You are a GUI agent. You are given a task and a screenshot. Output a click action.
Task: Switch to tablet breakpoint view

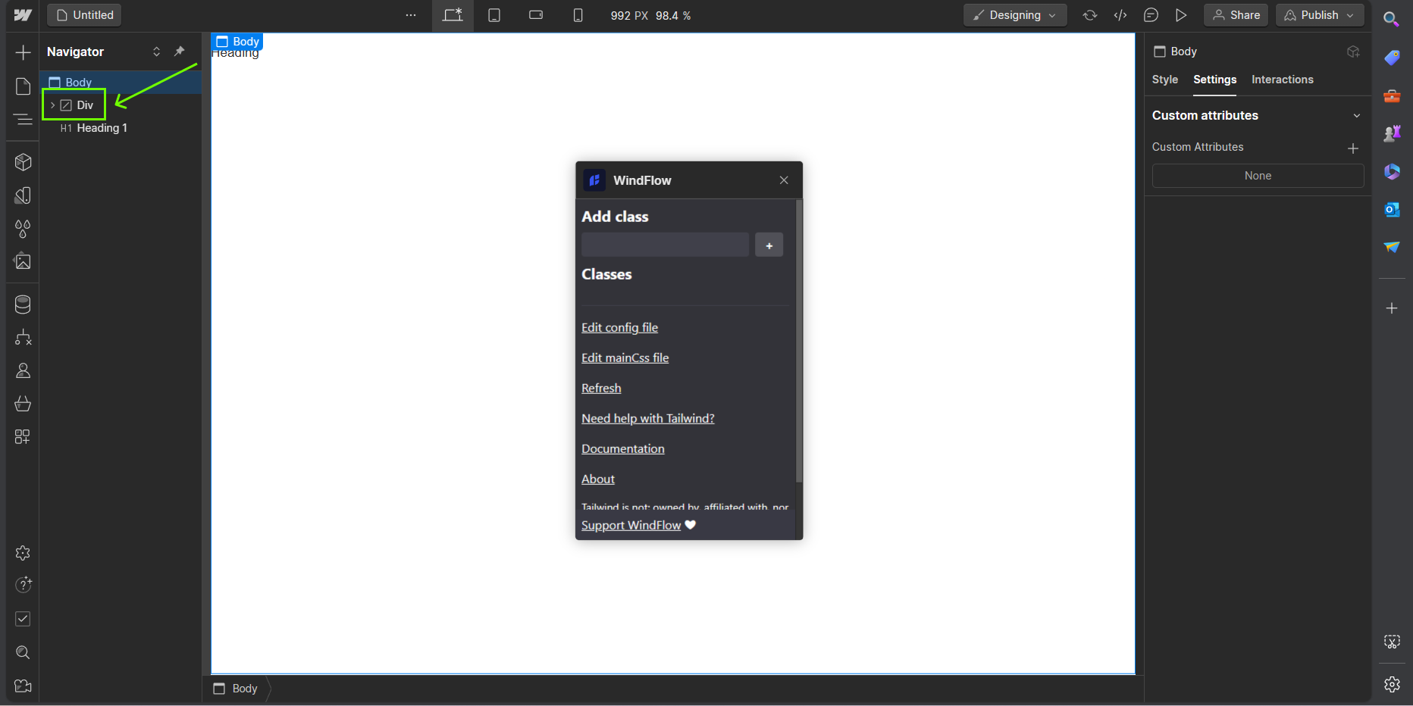click(494, 15)
